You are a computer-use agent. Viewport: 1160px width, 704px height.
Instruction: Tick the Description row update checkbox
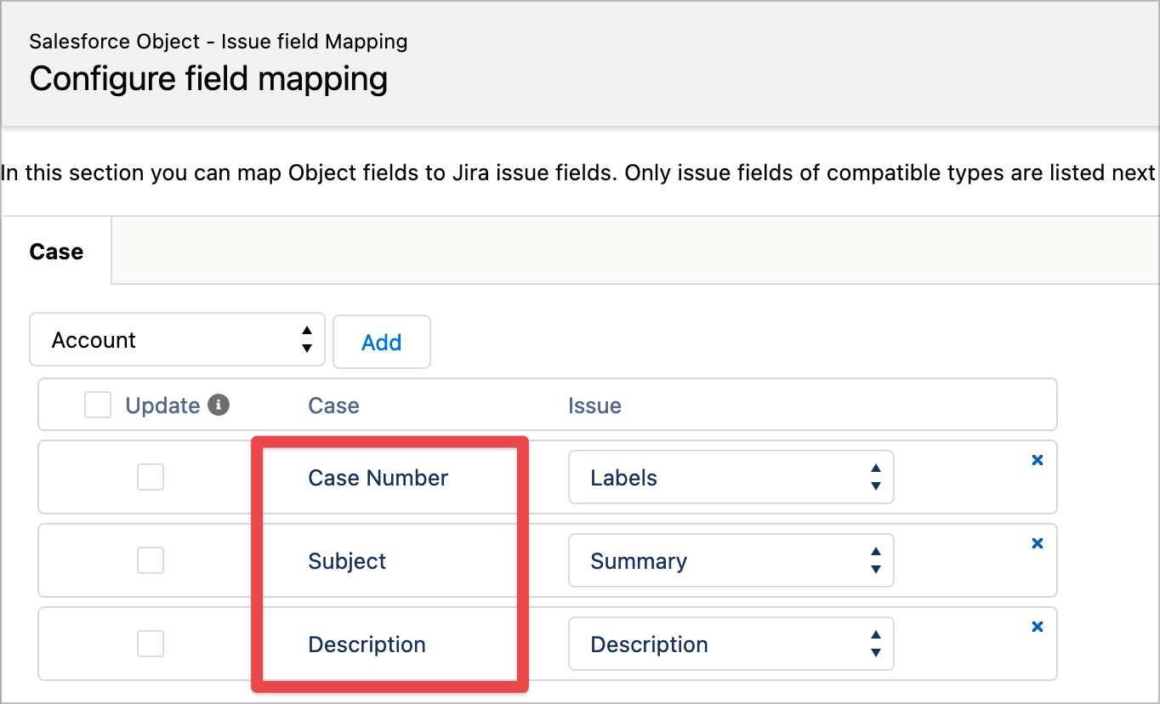tap(151, 644)
